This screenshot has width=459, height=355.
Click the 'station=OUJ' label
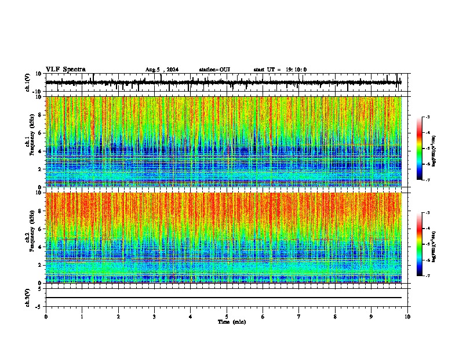click(214, 70)
